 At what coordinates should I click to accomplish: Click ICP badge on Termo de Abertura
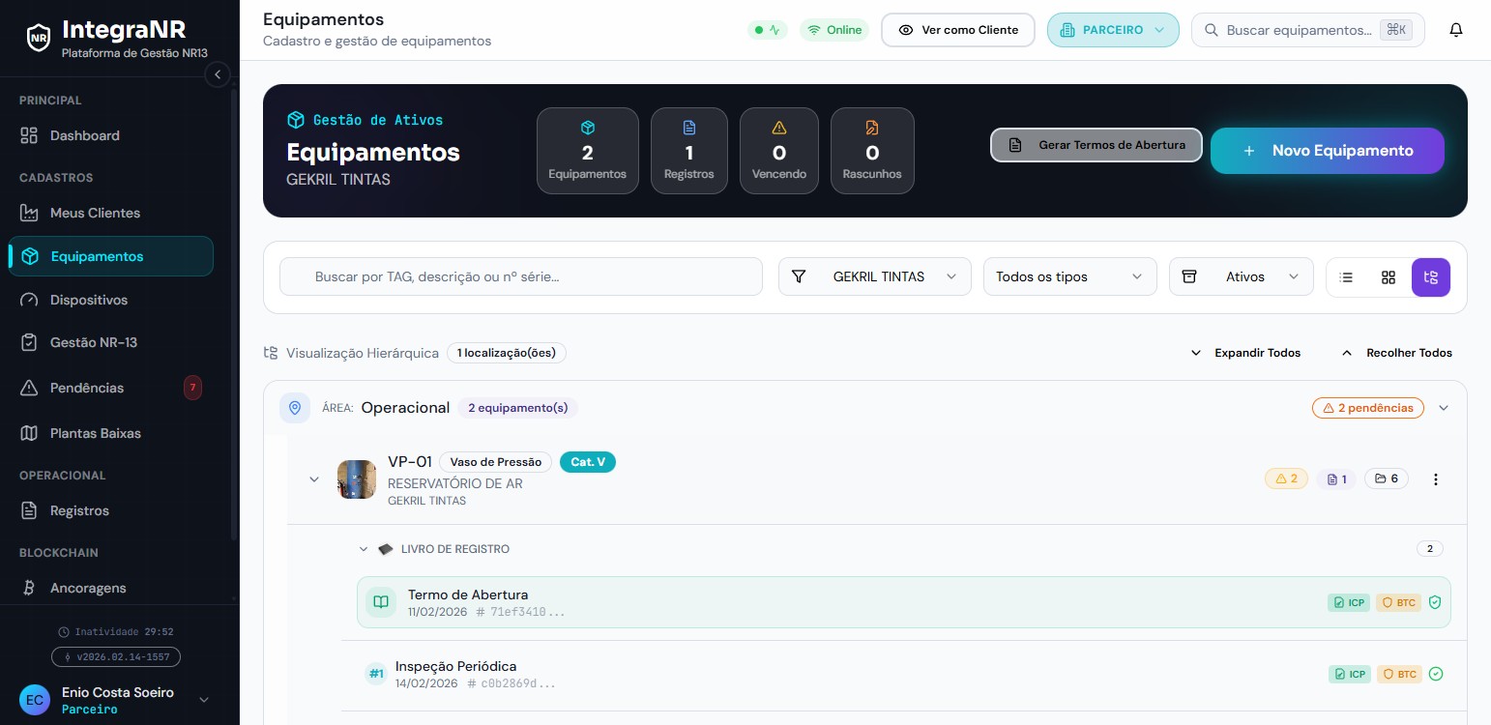click(1349, 602)
